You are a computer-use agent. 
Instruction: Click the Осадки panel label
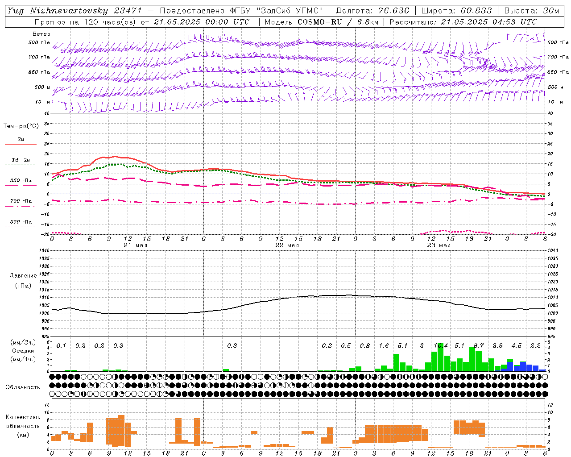(23, 351)
